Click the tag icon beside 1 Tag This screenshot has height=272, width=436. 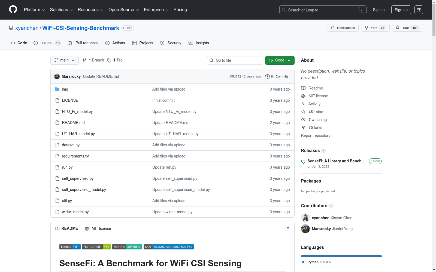point(109,60)
